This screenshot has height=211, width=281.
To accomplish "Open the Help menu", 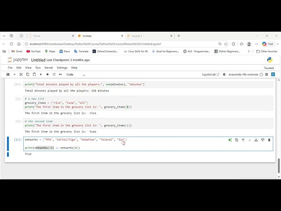I will point(74,68).
